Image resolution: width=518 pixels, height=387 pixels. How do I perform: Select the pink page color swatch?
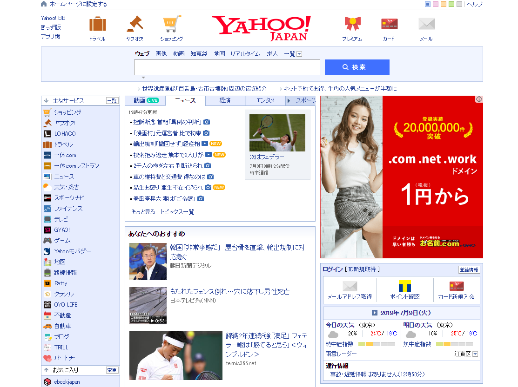pos(436,4)
